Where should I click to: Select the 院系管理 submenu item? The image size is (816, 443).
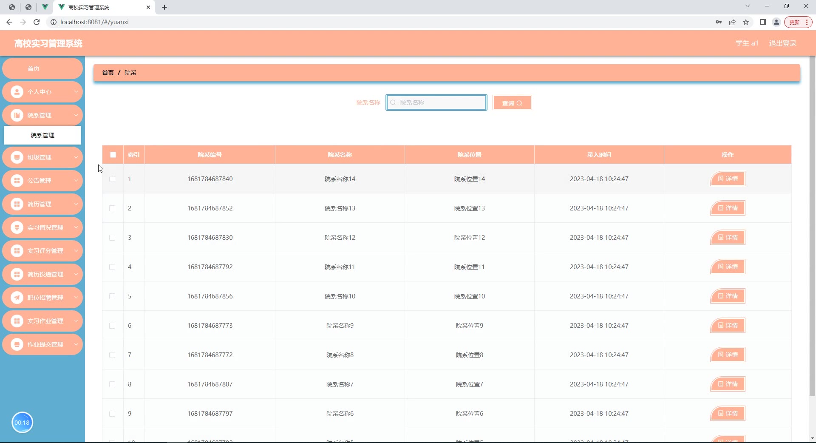pos(42,135)
